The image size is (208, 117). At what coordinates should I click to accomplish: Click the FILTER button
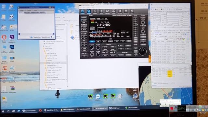[143, 18]
